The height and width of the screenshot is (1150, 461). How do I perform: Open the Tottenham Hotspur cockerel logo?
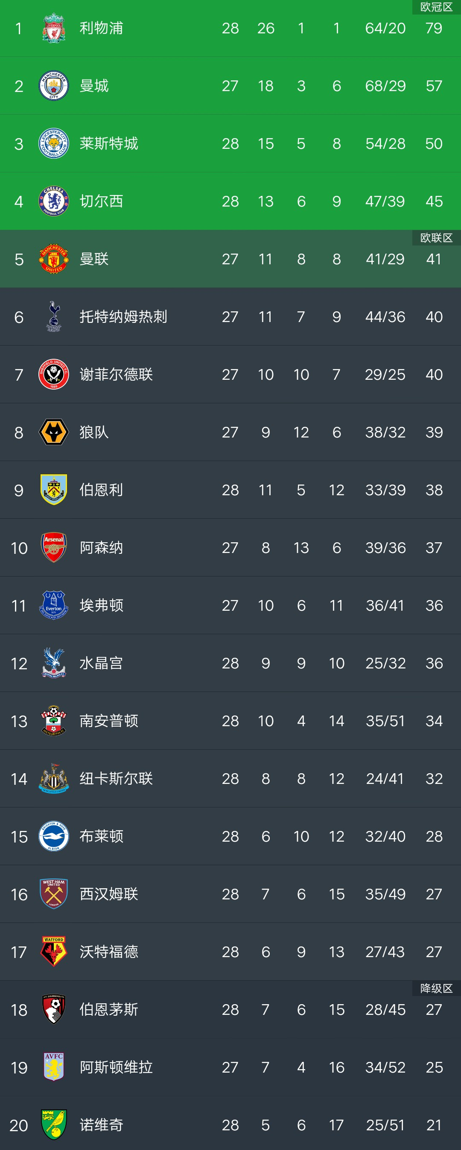coord(54,316)
